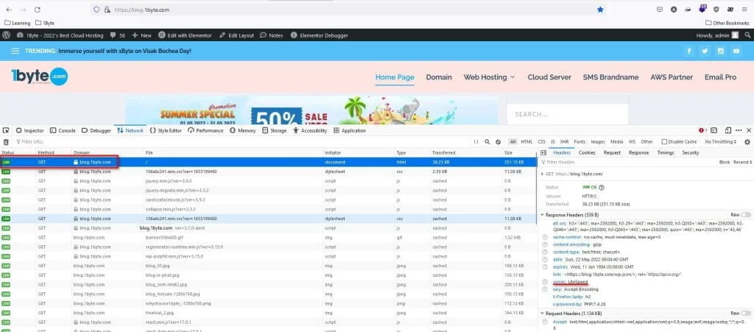Open WordPress logo admin menu
The height and width of the screenshot is (332, 754).
pos(6,35)
